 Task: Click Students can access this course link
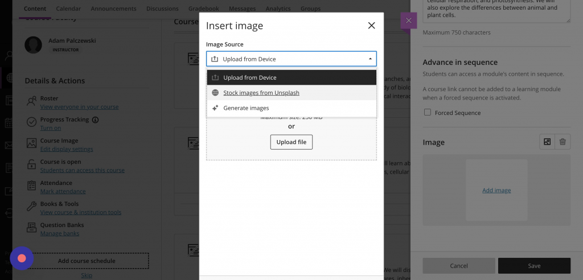coord(82,170)
